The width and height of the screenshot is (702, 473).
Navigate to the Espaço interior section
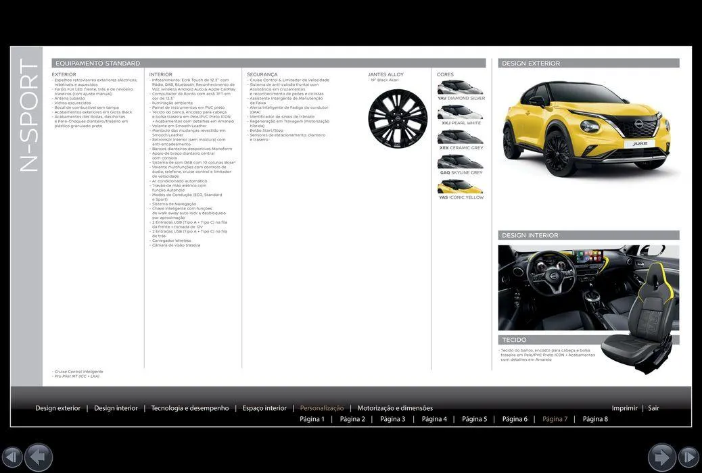click(265, 408)
